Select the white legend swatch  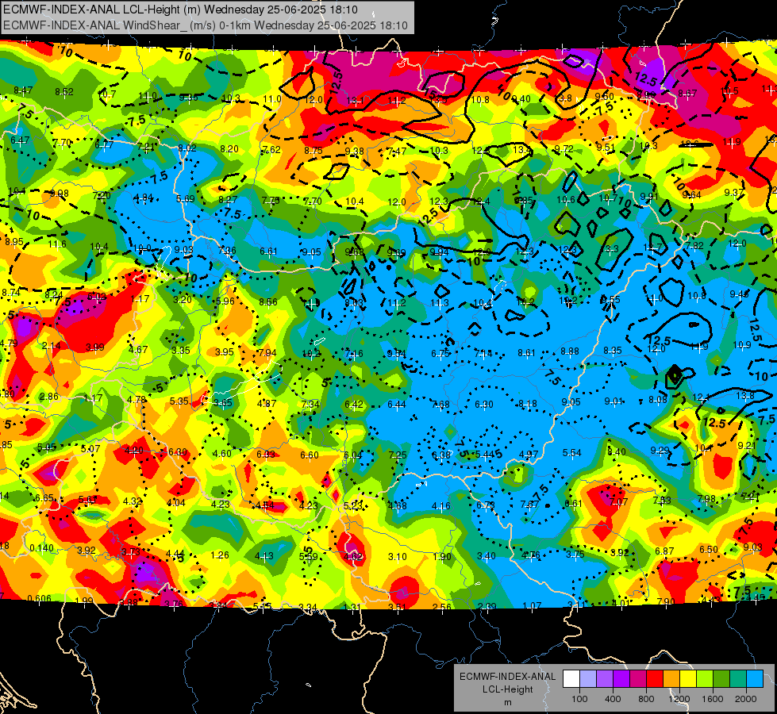coord(571,679)
